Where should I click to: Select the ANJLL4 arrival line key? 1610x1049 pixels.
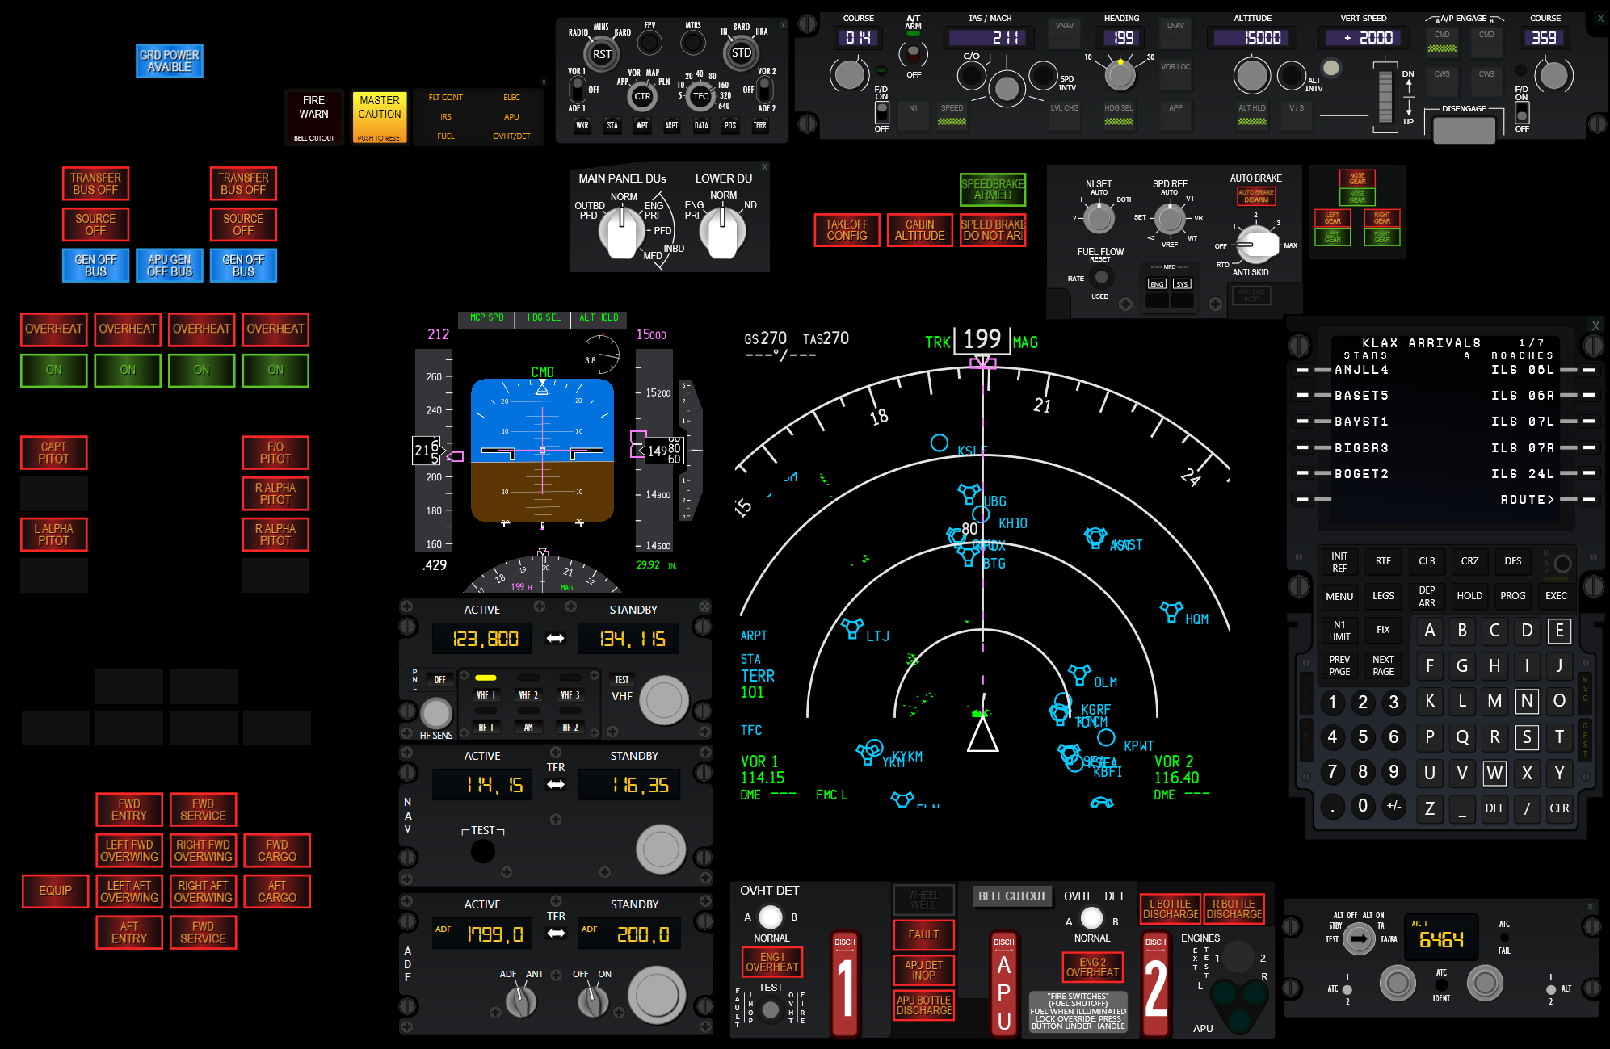pyautogui.click(x=1303, y=369)
